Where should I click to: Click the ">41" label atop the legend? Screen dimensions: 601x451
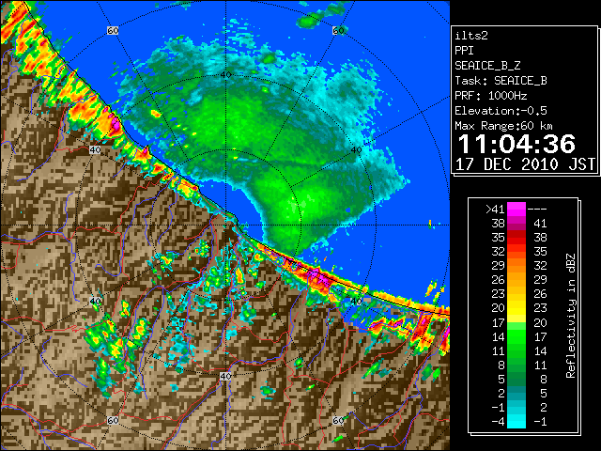495,210
